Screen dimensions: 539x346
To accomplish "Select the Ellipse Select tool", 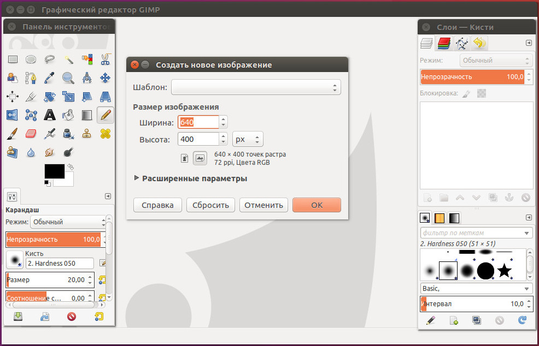I will pyautogui.click(x=31, y=59).
